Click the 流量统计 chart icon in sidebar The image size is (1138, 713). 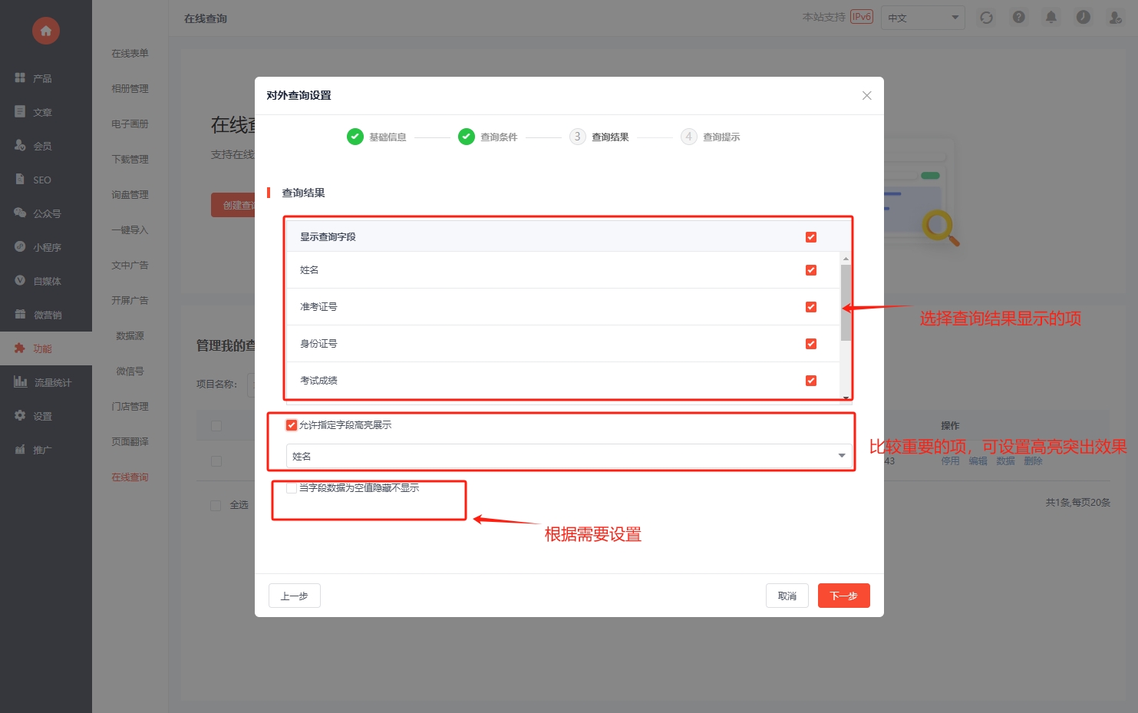[x=21, y=382]
